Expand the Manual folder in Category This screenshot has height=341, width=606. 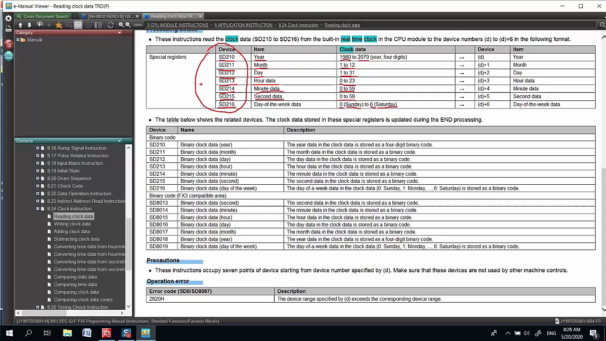coord(18,40)
